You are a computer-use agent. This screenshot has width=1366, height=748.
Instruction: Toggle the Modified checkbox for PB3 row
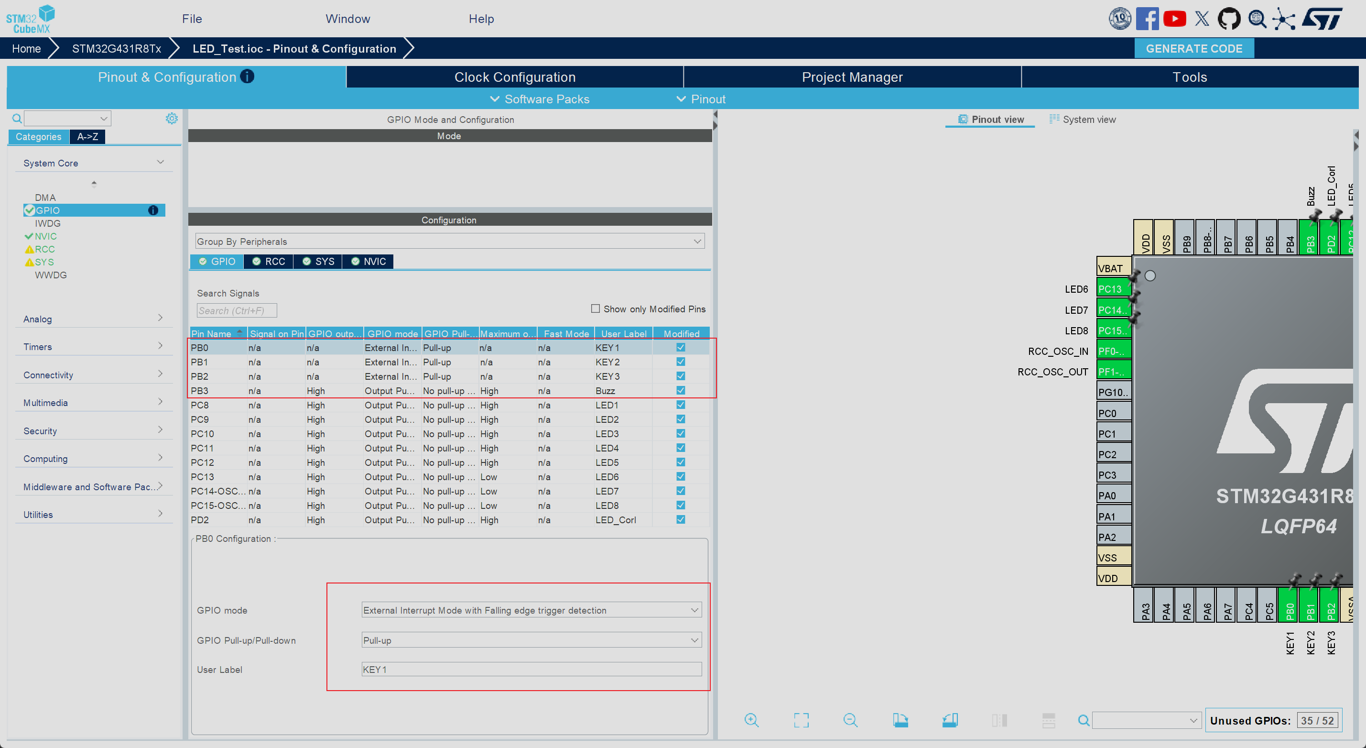pyautogui.click(x=680, y=390)
